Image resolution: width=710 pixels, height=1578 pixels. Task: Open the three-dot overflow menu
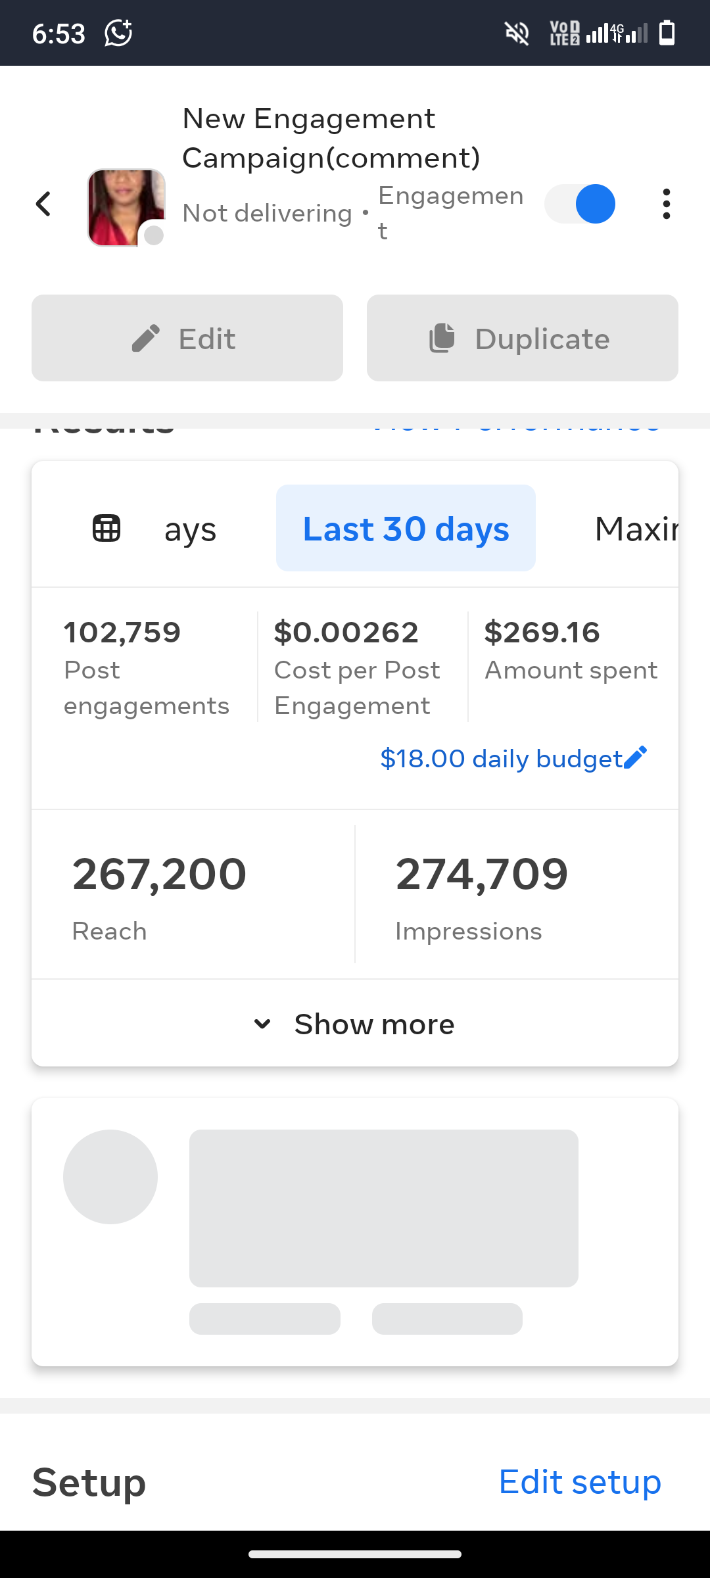tap(666, 204)
